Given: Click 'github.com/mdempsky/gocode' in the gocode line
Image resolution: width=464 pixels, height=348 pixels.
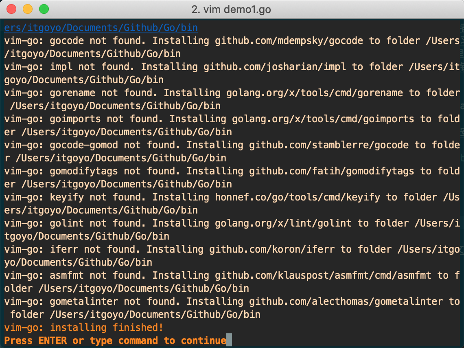Looking at the screenshot, I should (289, 41).
